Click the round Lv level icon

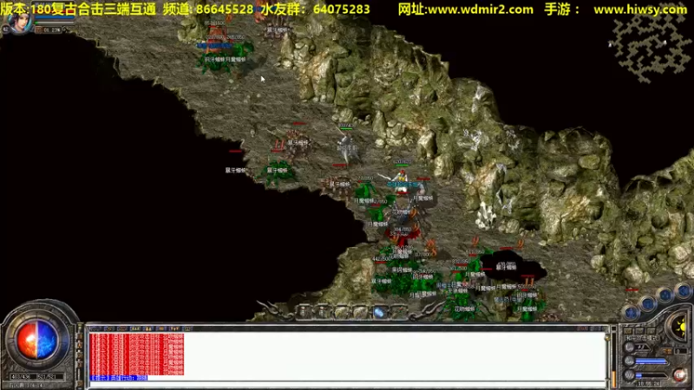tap(629, 347)
